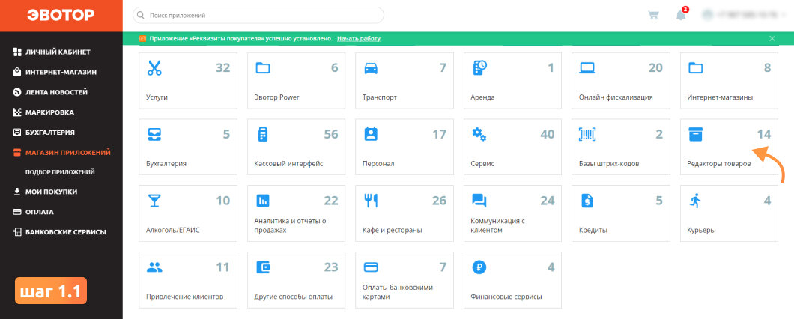This screenshot has width=794, height=319.
Task: Click the magnifier icon in search field
Action: click(x=141, y=15)
